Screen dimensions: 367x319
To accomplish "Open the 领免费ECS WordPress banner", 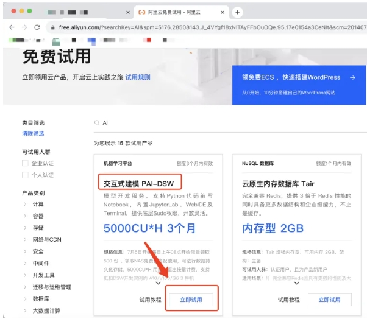I will (299, 85).
